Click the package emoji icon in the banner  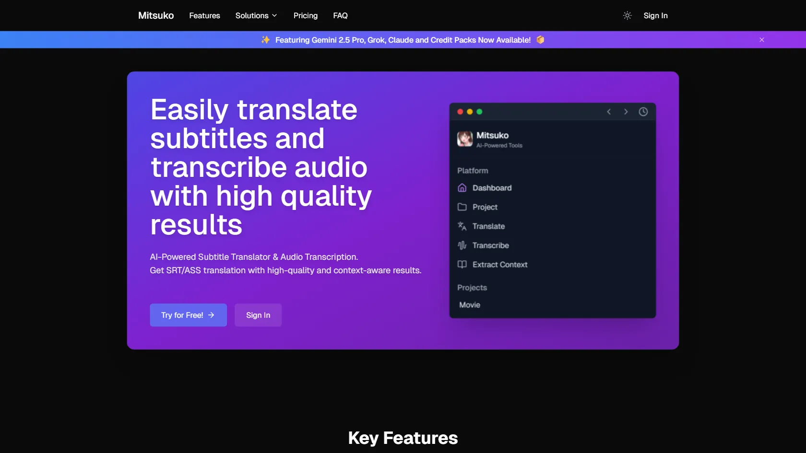coord(540,40)
